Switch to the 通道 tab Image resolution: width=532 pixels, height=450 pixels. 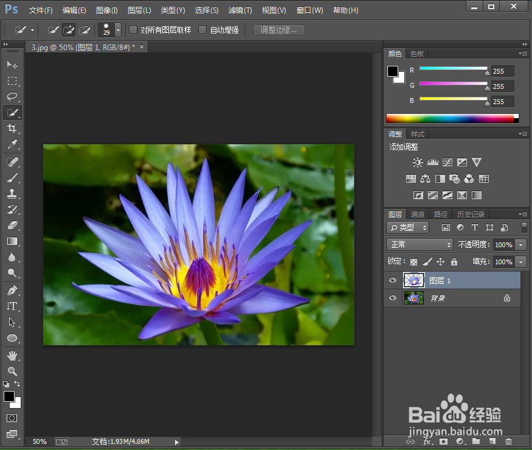(x=418, y=214)
